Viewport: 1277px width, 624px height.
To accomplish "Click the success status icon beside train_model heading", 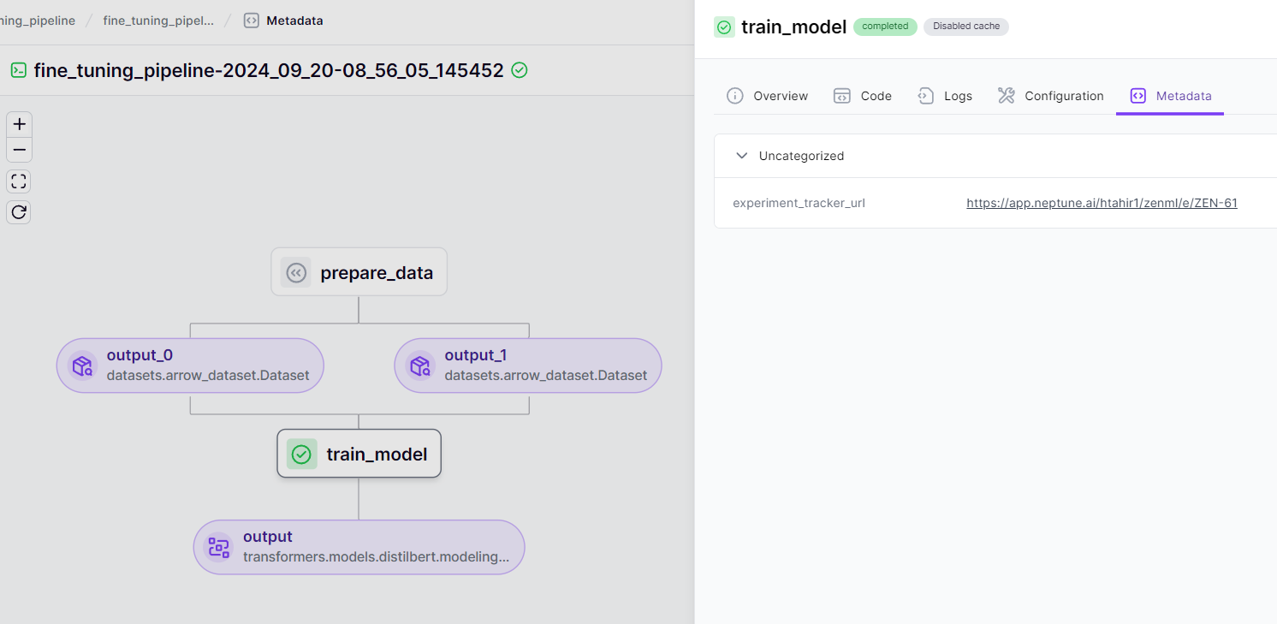I will coord(724,27).
